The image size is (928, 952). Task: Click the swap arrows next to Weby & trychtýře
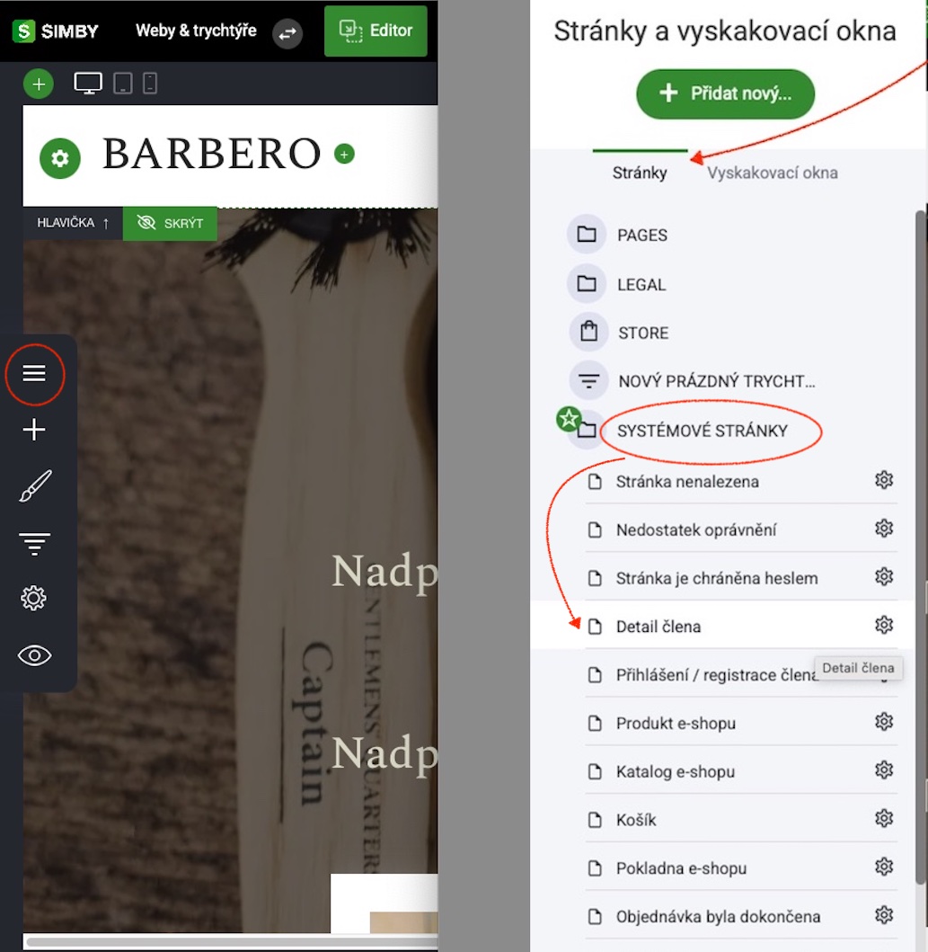click(x=287, y=32)
